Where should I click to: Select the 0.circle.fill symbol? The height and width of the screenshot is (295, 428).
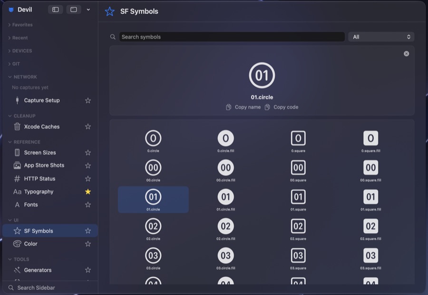coord(226,141)
